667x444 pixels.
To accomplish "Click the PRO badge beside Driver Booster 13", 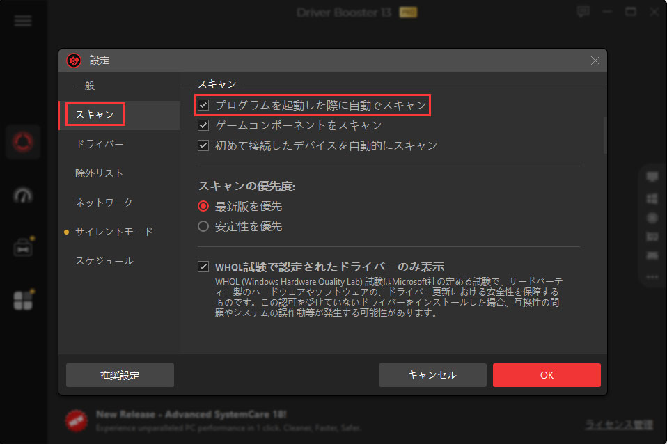I will [408, 13].
